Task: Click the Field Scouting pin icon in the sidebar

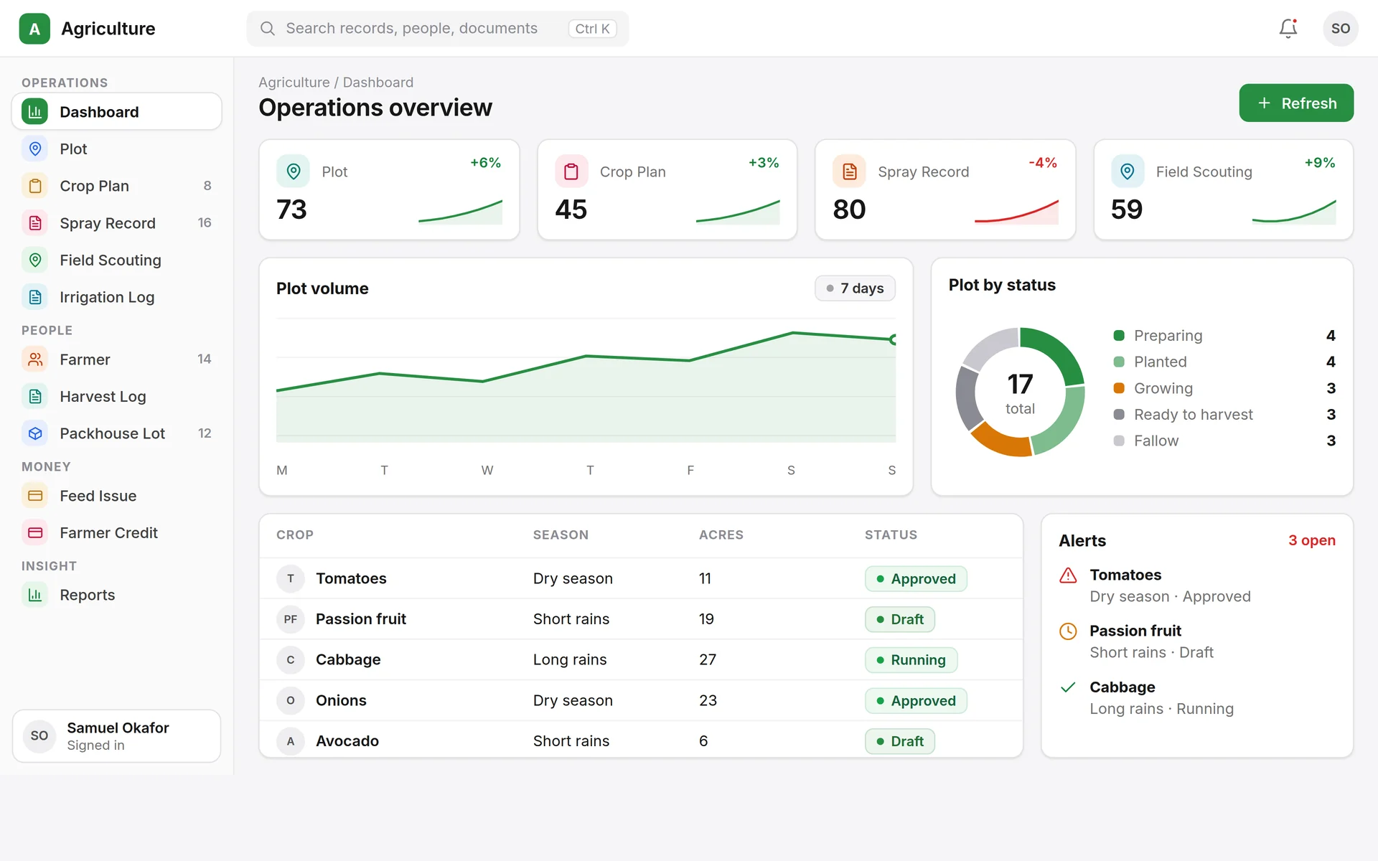Action: tap(35, 260)
